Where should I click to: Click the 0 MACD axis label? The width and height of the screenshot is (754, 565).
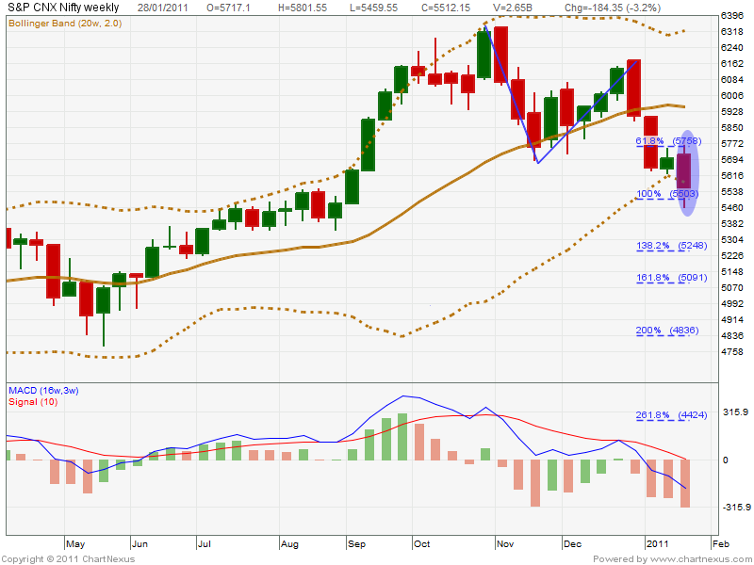click(726, 460)
